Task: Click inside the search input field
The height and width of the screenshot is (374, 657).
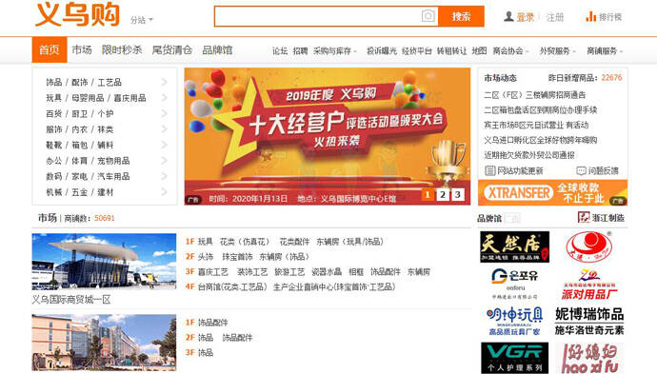Action: [x=318, y=16]
